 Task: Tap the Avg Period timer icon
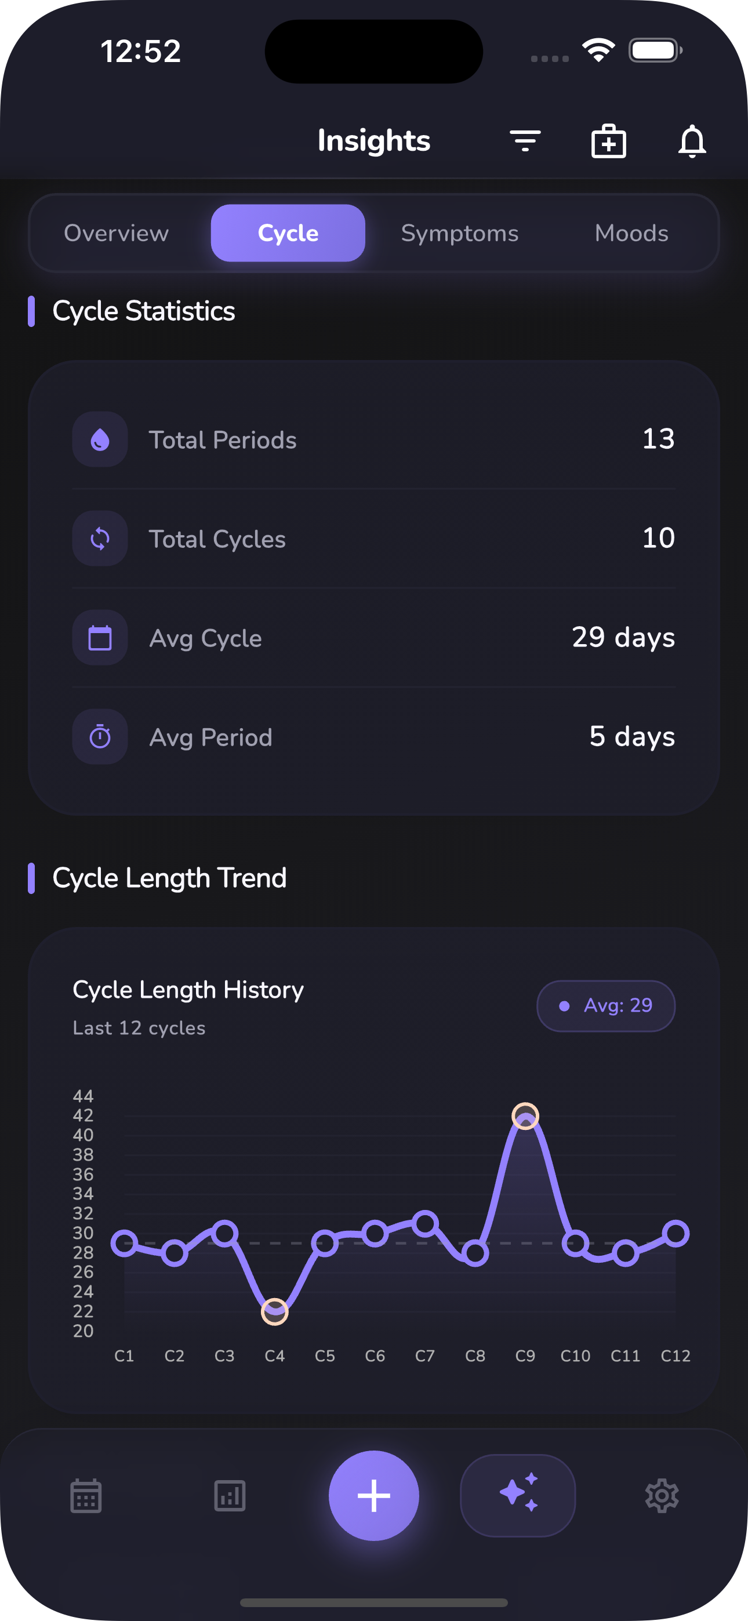coord(100,736)
